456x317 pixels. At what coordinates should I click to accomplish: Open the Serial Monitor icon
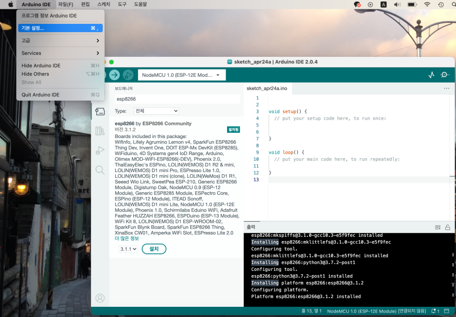tap(445, 75)
